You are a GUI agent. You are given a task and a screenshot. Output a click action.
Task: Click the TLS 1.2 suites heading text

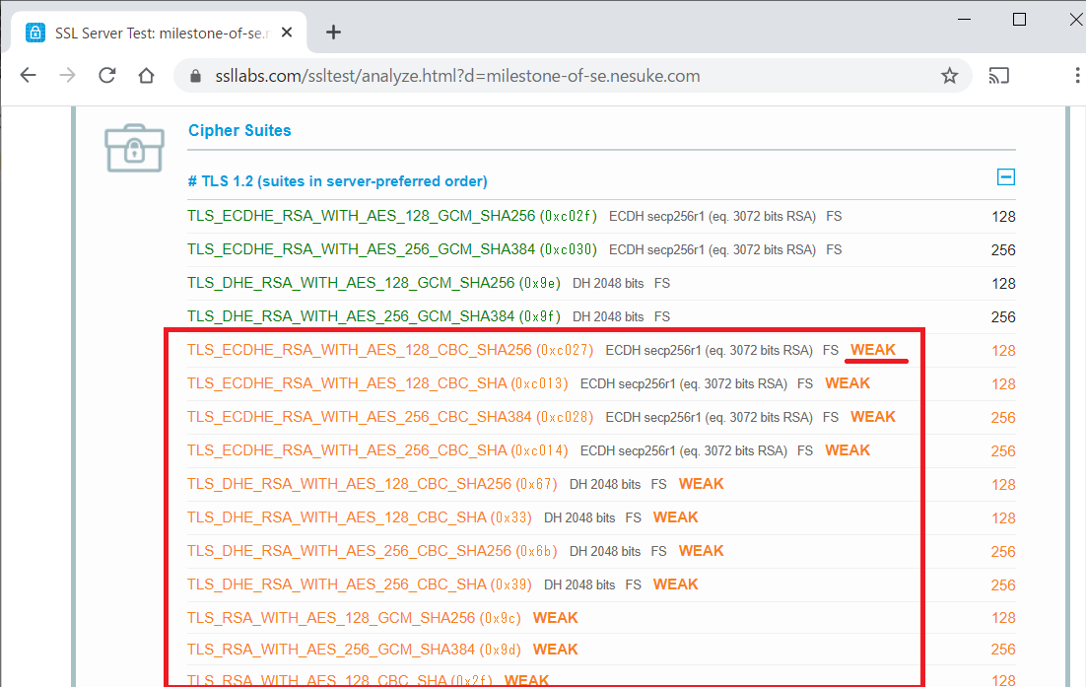coord(337,181)
